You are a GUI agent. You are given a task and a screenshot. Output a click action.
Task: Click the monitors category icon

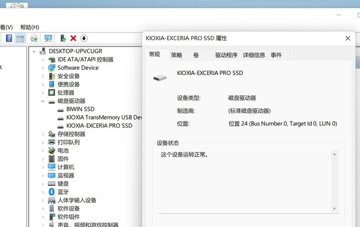click(x=52, y=175)
